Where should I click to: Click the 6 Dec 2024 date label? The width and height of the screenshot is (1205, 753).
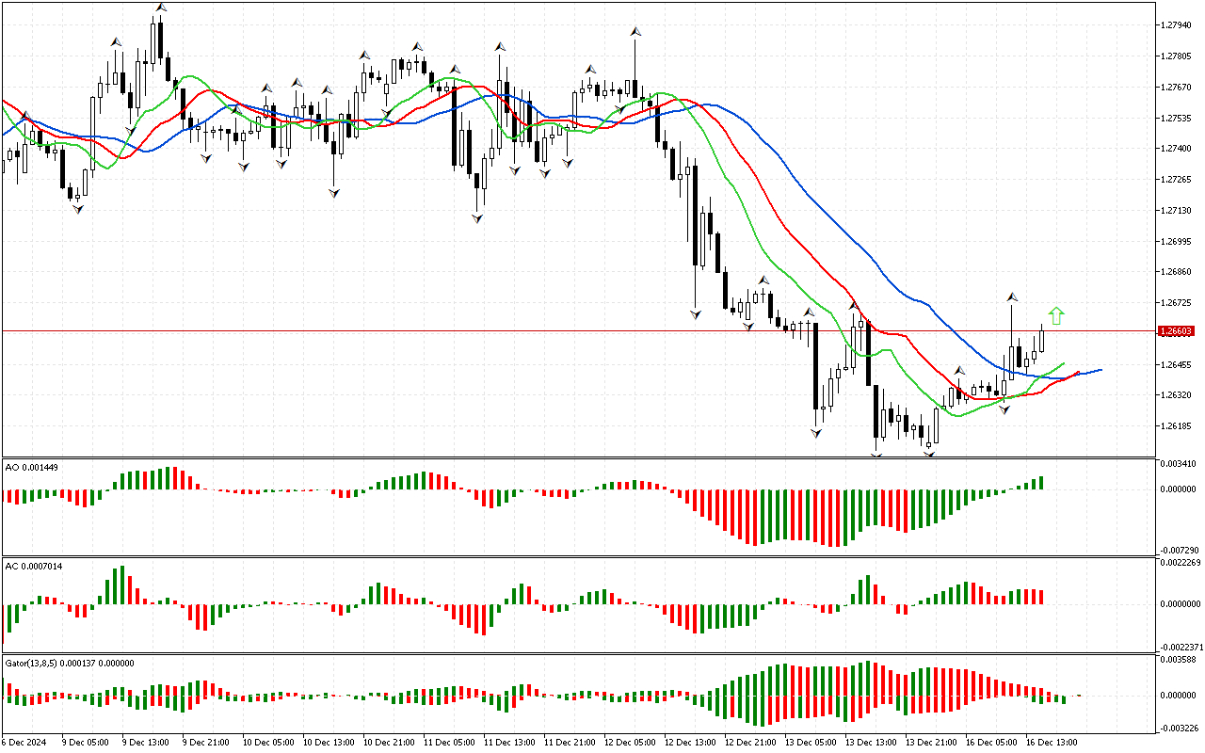[x=24, y=742]
